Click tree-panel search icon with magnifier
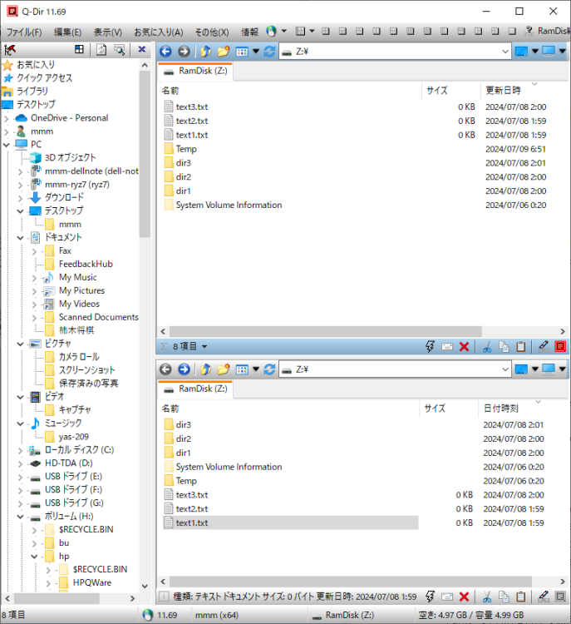This screenshot has width=571, height=624. [x=120, y=50]
